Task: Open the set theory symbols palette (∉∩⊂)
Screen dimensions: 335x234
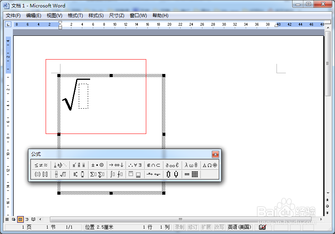Action: pos(154,165)
